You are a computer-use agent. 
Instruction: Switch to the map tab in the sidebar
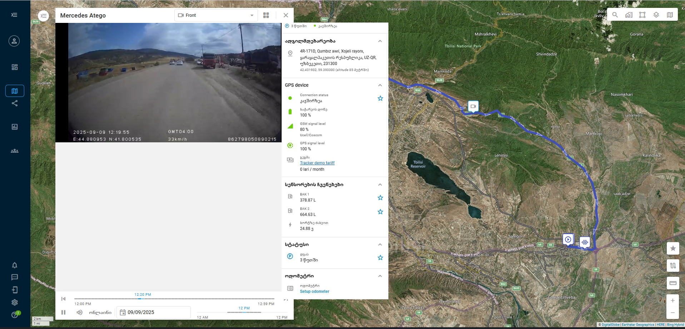(x=15, y=91)
